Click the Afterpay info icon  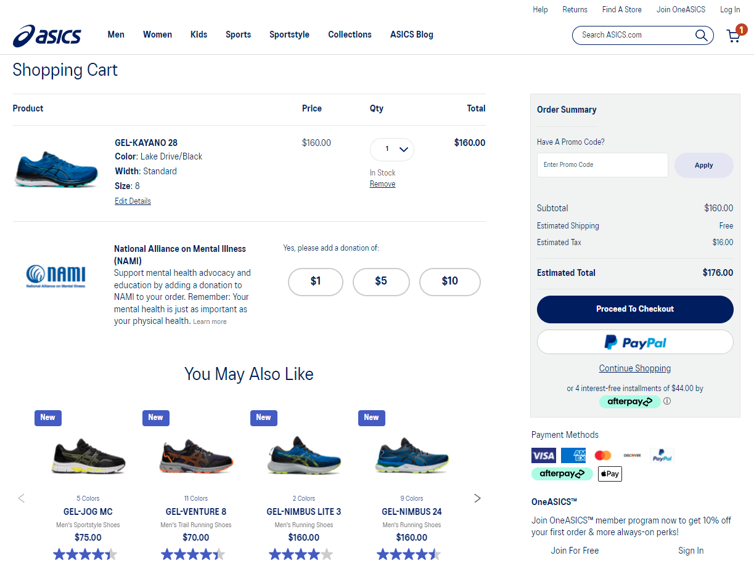667,402
